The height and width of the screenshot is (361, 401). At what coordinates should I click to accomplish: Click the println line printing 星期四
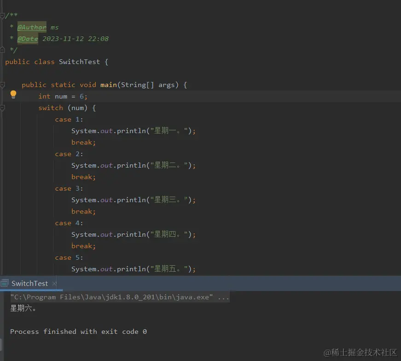coord(134,235)
